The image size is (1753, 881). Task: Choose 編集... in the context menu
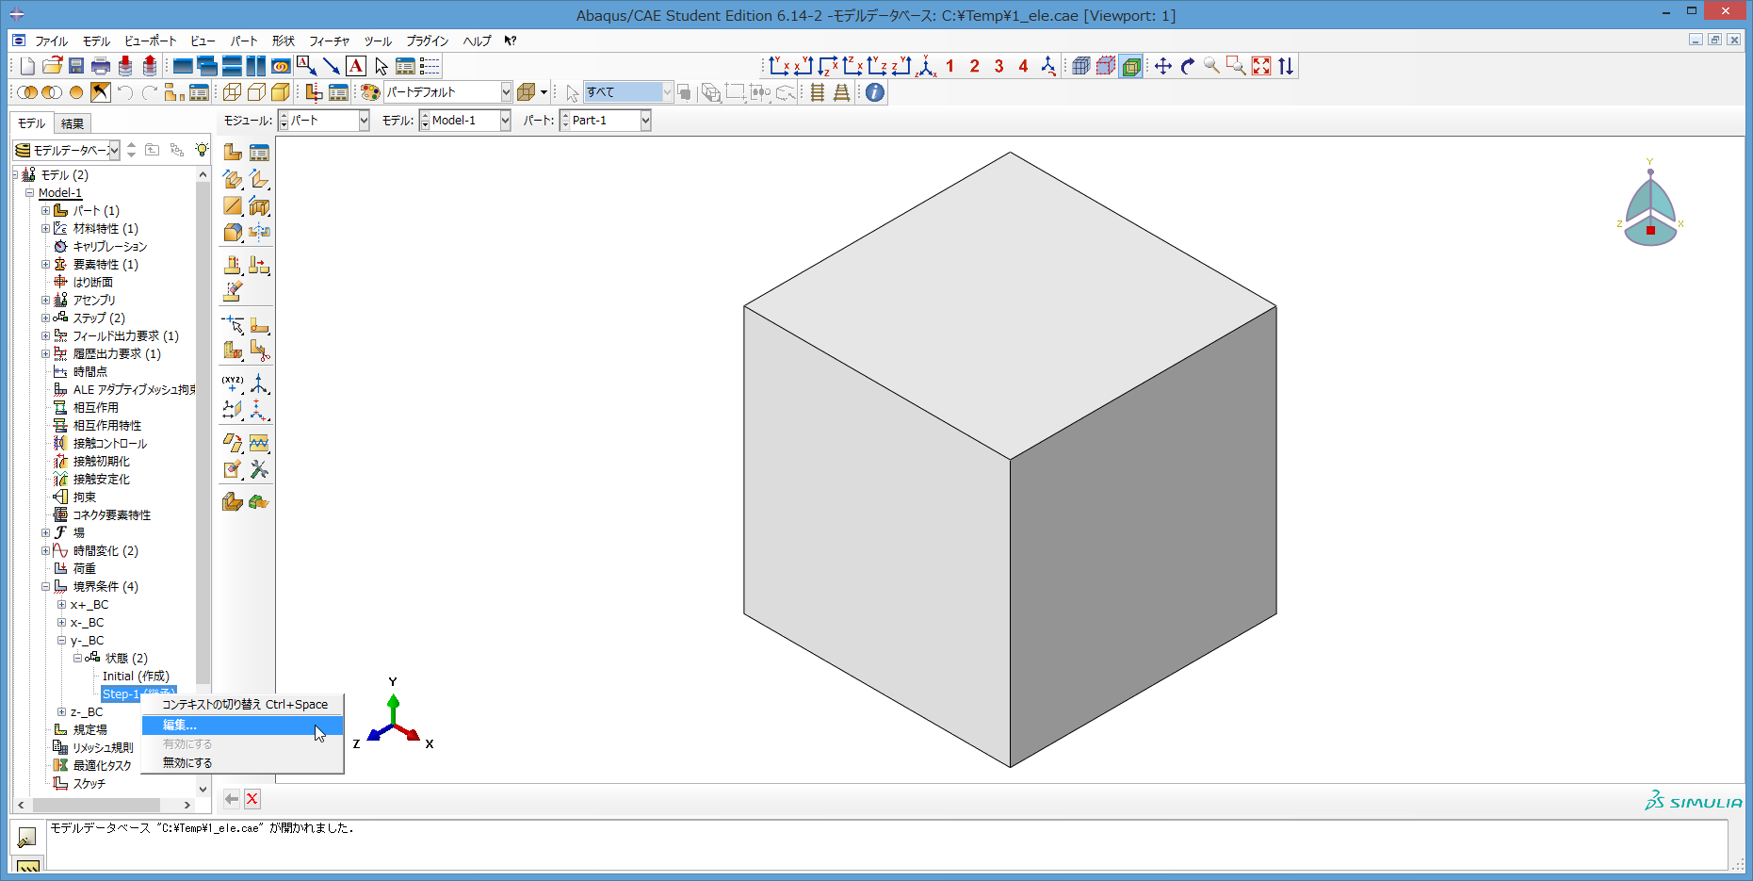(242, 726)
